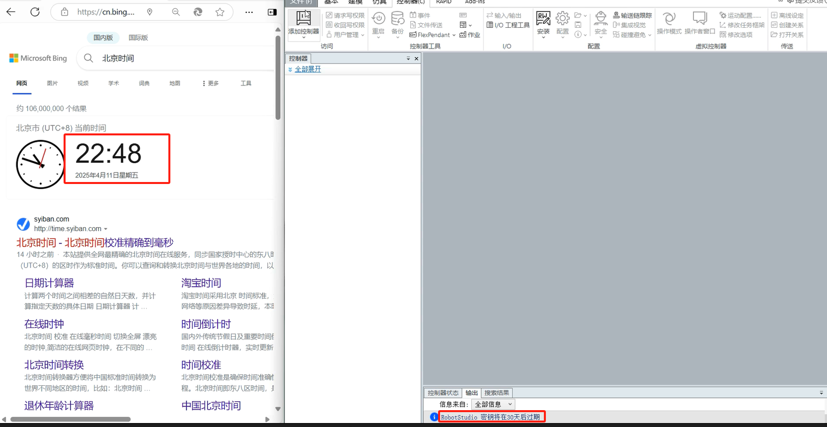This screenshot has width=827, height=427.
Task: Click the browser zoom-out magnifier icon
Action: [x=176, y=12]
